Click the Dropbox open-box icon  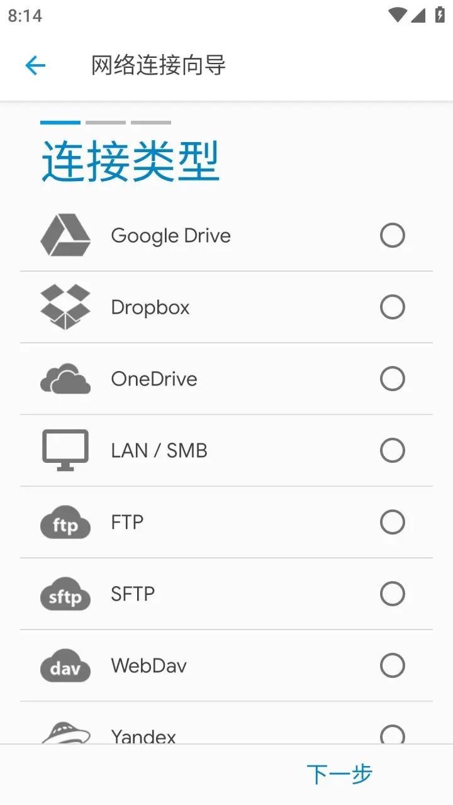(x=65, y=307)
